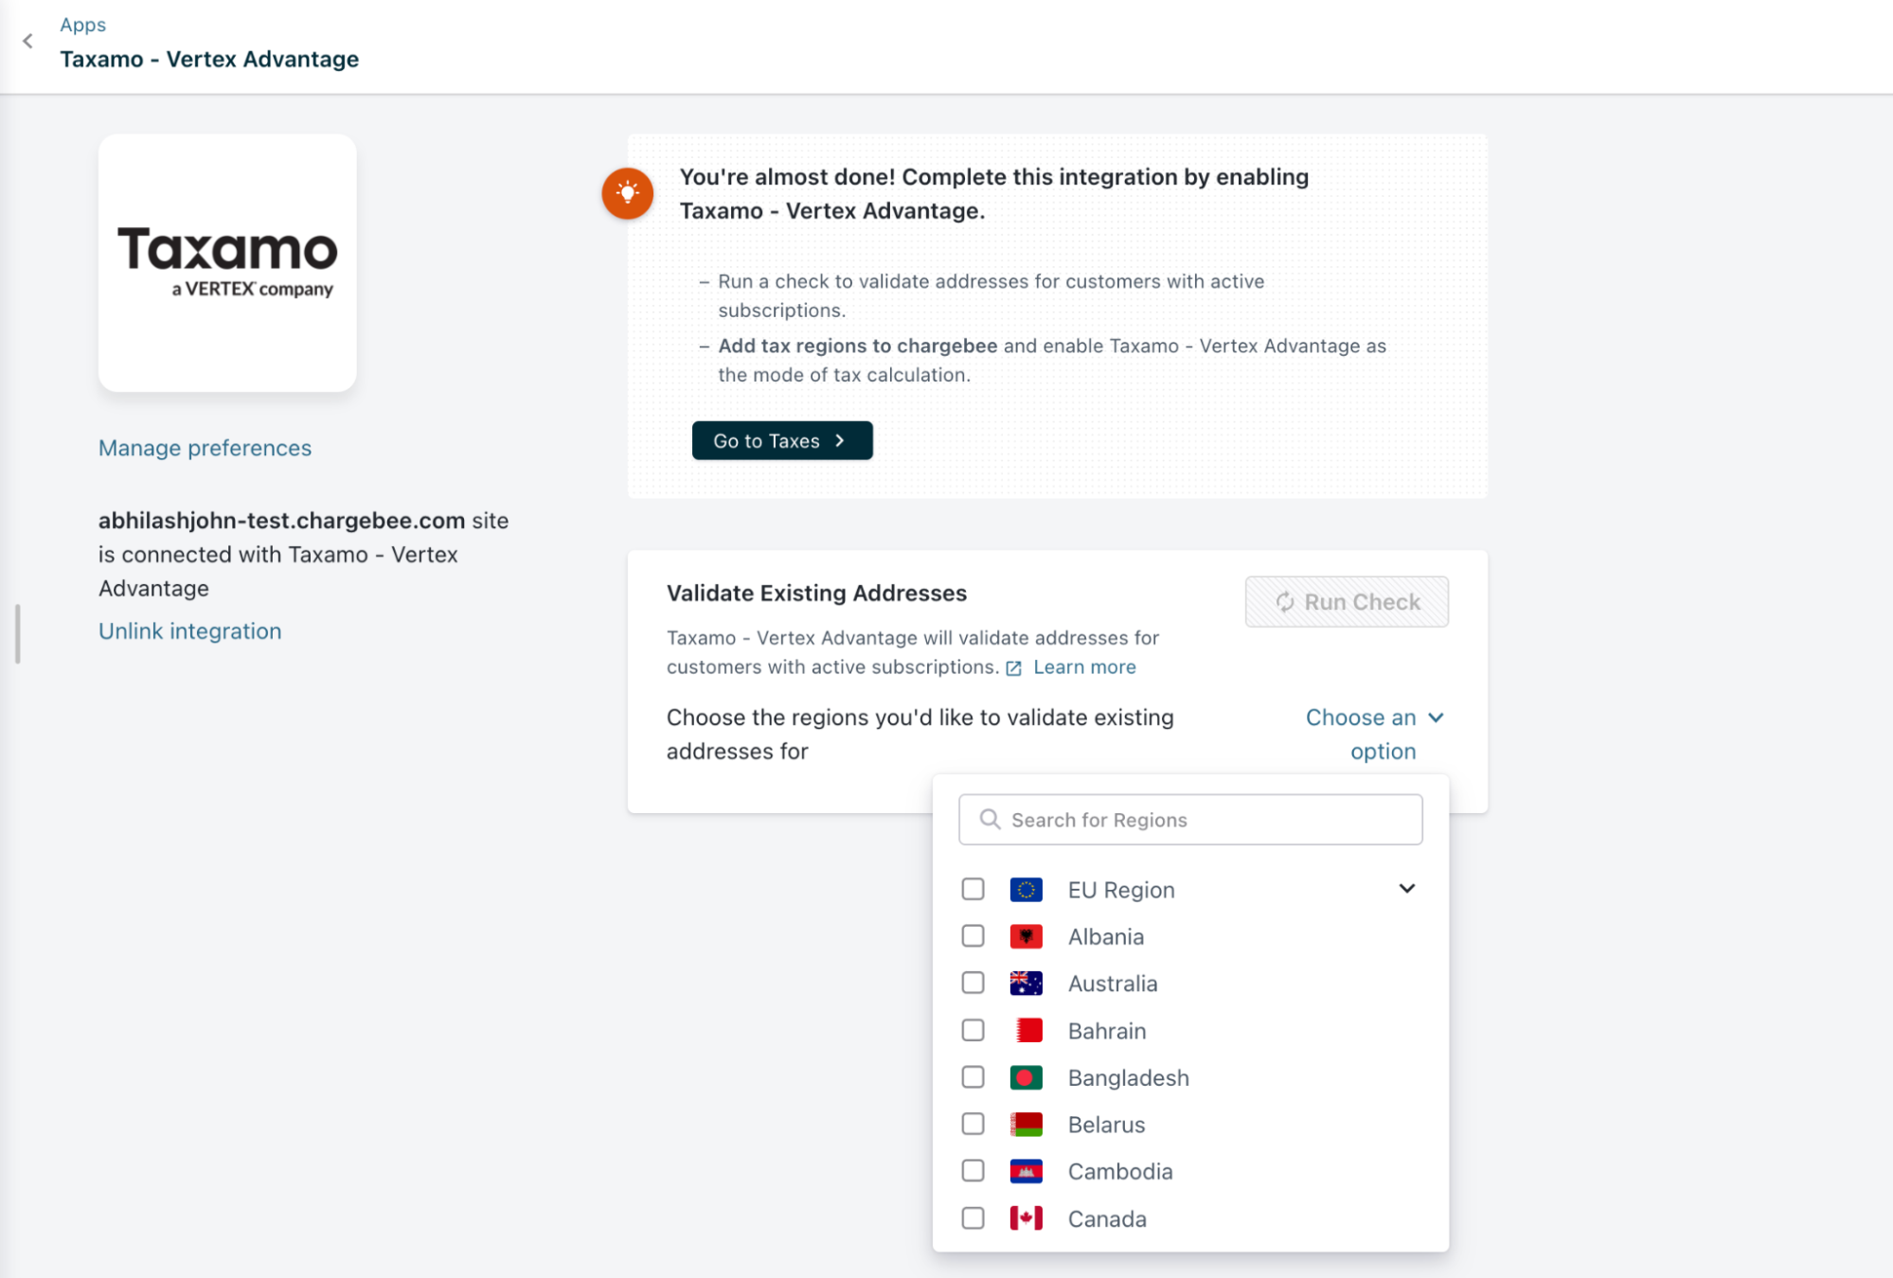The height and width of the screenshot is (1278, 1893).
Task: Click the EU Region flag icon
Action: 1026,890
